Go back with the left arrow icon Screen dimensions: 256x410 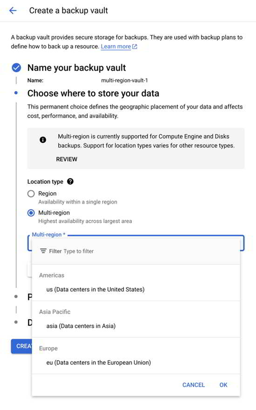coord(13,10)
